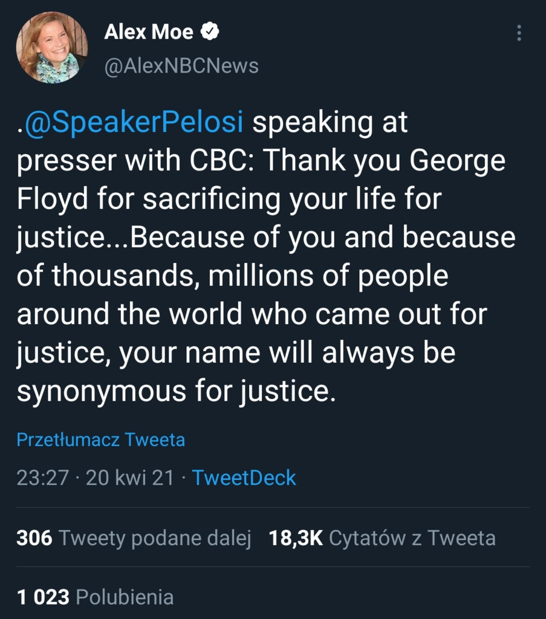Click the tweet's last line 'synonymous for justice.'
546x619 pixels.
(x=175, y=391)
